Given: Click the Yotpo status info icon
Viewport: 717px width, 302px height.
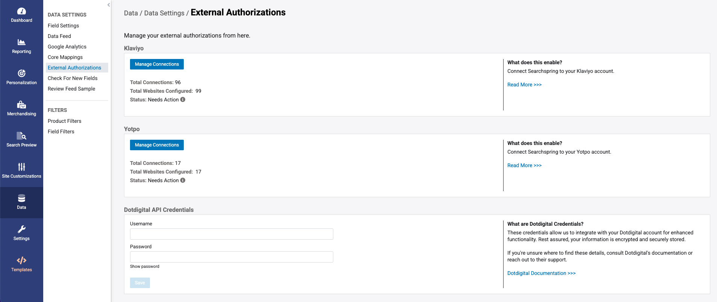Looking at the screenshot, I should coord(183,180).
